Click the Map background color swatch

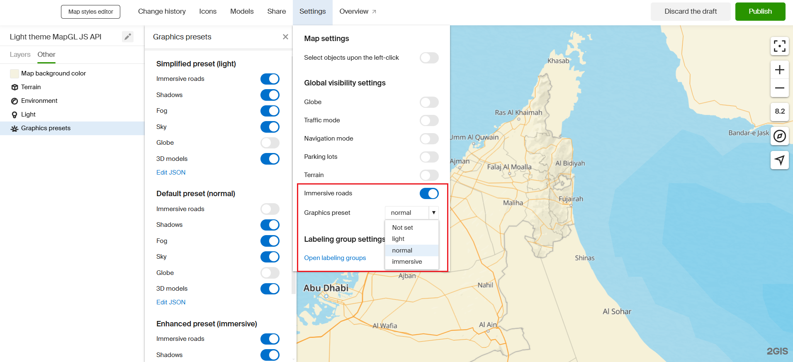click(x=15, y=73)
